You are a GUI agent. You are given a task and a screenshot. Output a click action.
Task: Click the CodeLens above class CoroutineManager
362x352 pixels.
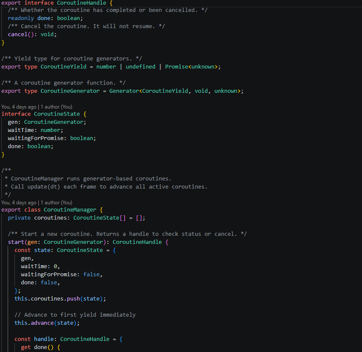tap(37, 203)
